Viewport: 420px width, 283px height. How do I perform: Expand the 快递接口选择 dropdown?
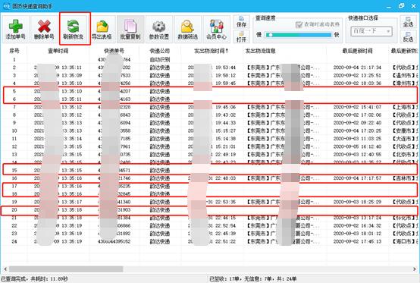[371, 31]
